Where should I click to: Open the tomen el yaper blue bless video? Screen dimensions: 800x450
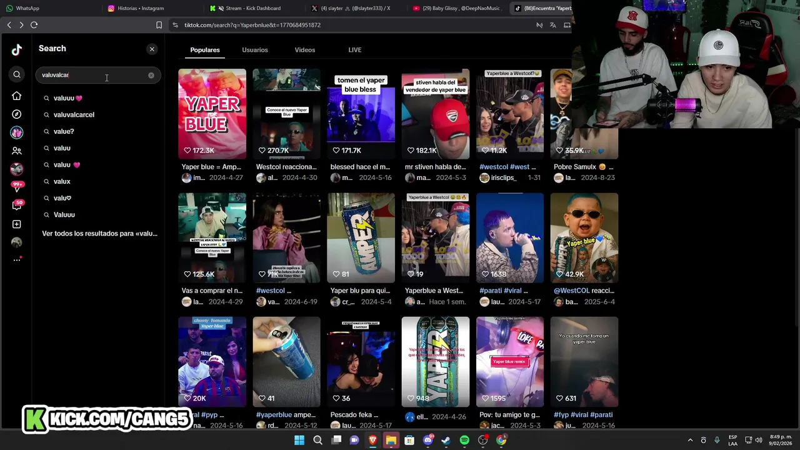pos(361,114)
